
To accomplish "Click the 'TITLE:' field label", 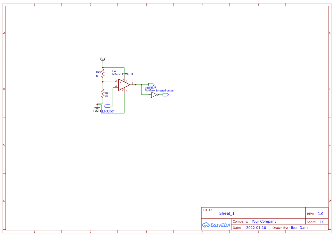I will click(207, 210).
